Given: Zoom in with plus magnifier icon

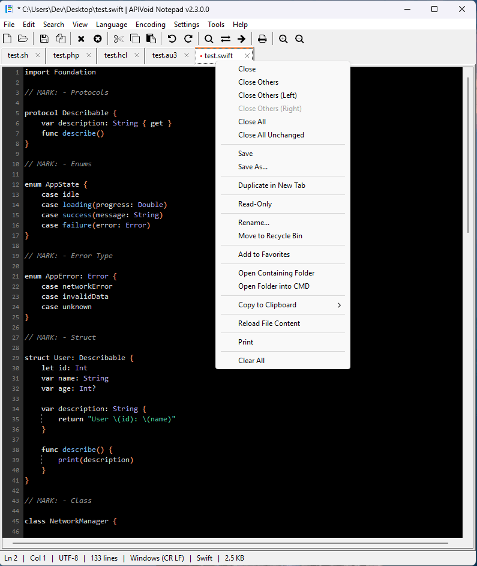Looking at the screenshot, I should pos(283,38).
